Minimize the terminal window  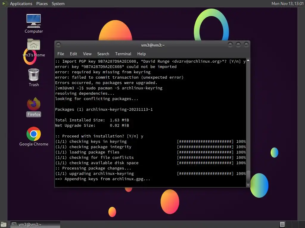230,45
